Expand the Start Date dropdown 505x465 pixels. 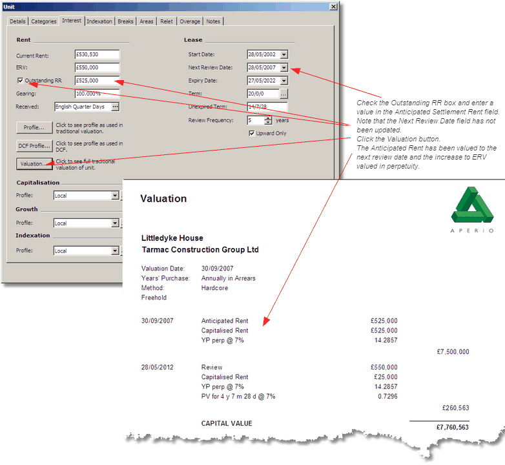(x=283, y=54)
